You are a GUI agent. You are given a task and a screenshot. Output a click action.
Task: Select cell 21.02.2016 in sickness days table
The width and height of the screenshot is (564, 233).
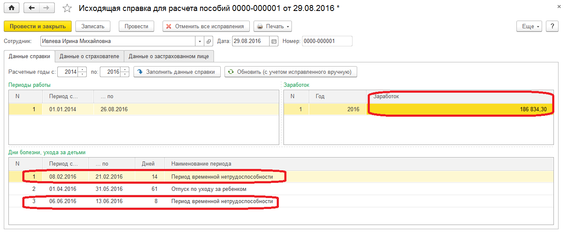click(112, 177)
